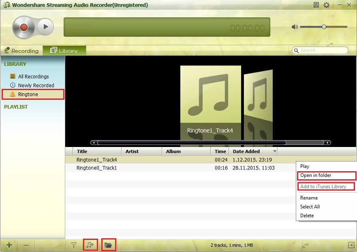Switch to the Recording tab
Screen dimensions: 357x252
point(21,50)
